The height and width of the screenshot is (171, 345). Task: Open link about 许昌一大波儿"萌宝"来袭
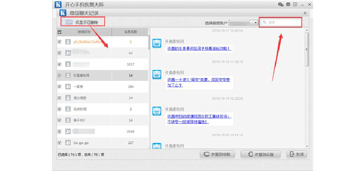pyautogui.click(x=199, y=83)
